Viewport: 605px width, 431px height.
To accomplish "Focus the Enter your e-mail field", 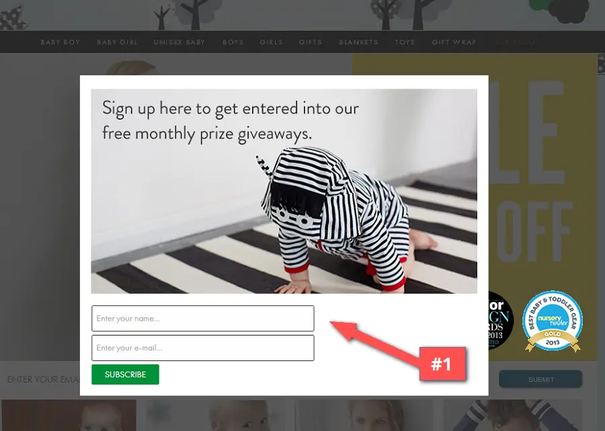I will [x=202, y=348].
